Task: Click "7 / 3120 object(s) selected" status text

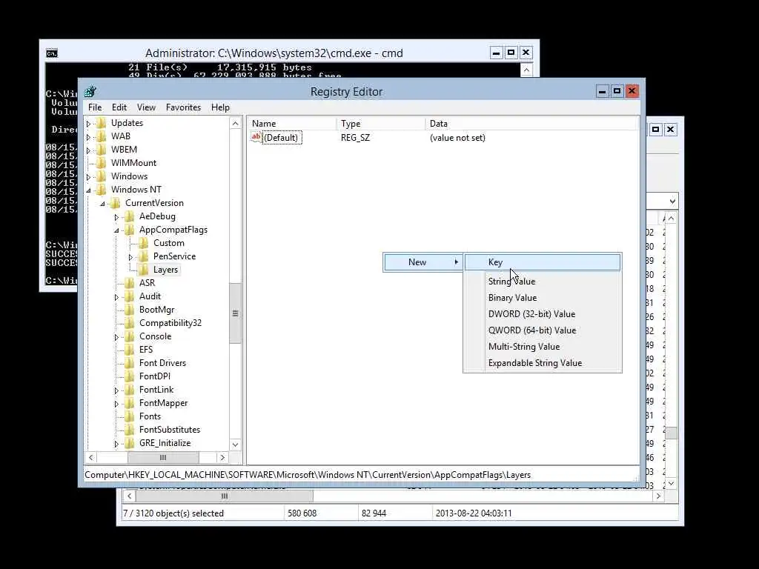Action: (x=173, y=513)
